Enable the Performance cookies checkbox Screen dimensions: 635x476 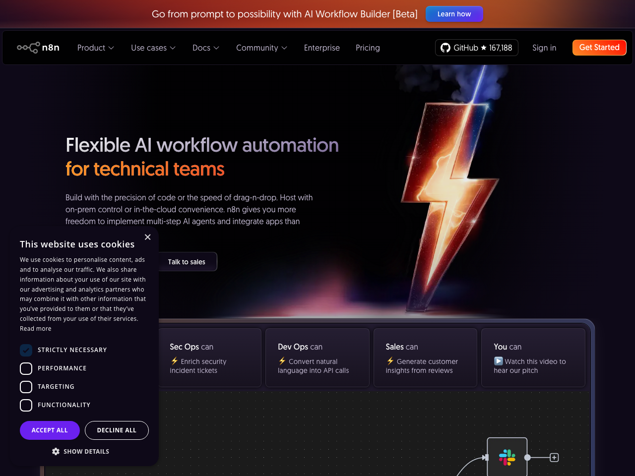(26, 368)
